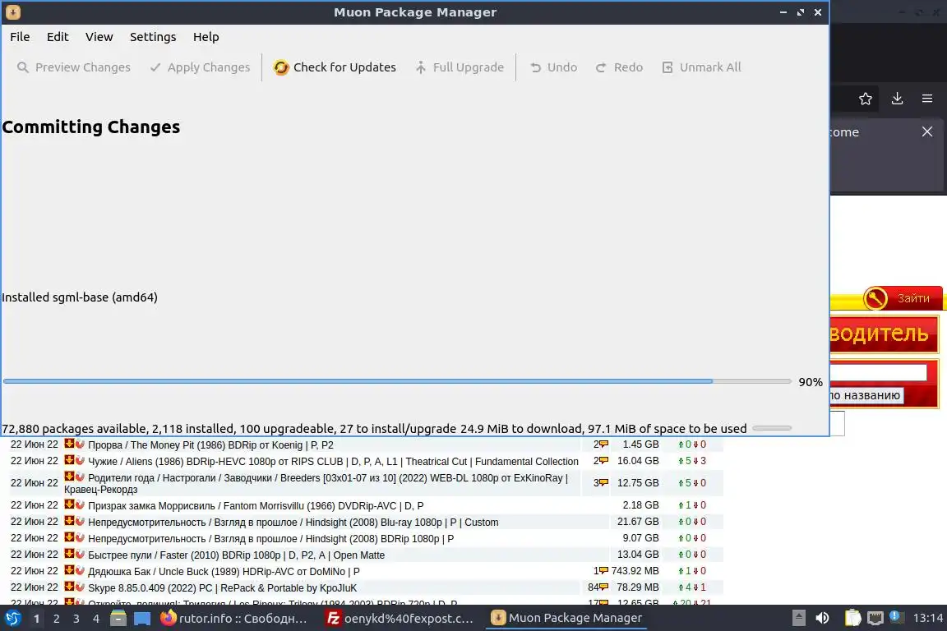Open the Help menu

[206, 37]
